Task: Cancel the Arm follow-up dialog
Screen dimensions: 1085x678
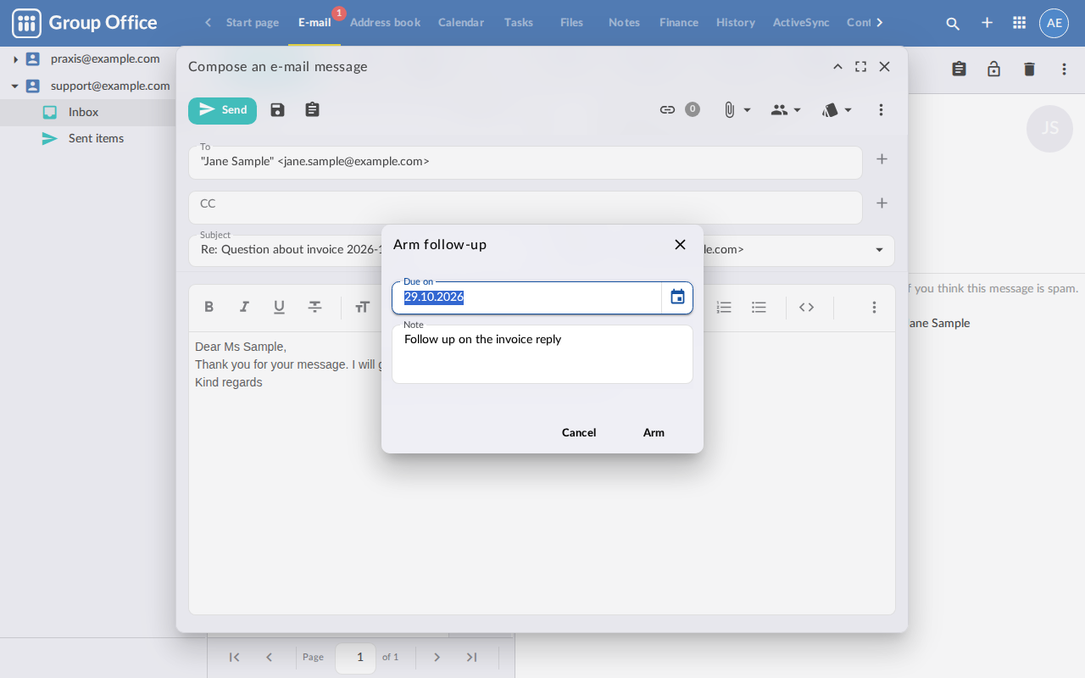Action: click(579, 433)
